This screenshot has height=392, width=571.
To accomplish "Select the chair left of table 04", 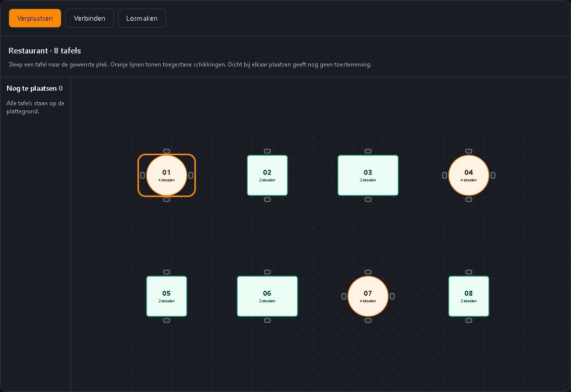I will pos(445,175).
